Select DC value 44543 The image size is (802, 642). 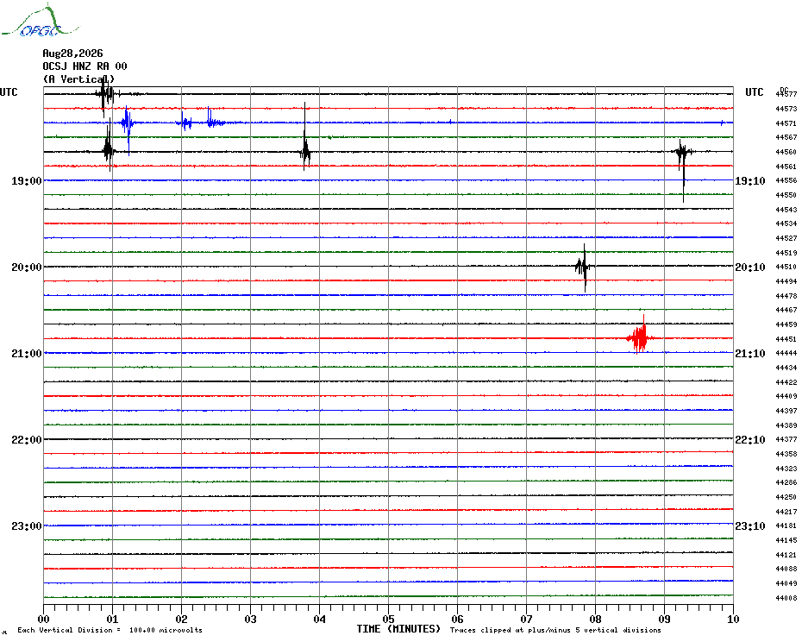click(x=786, y=210)
